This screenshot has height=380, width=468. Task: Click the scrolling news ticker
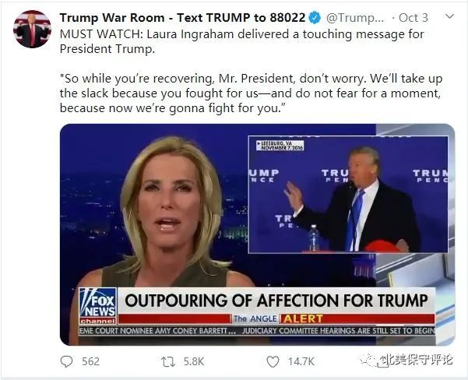[x=257, y=331]
